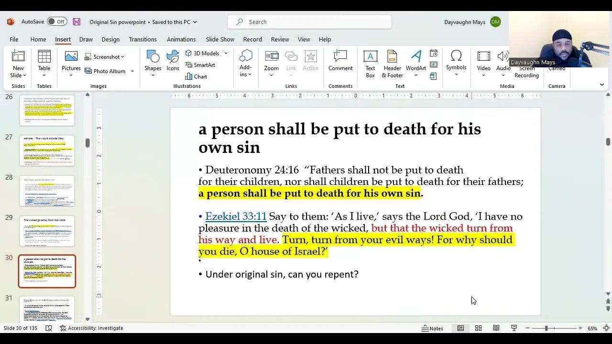Expand Photo Album dropdown arrow
The image size is (612, 344).
point(132,71)
